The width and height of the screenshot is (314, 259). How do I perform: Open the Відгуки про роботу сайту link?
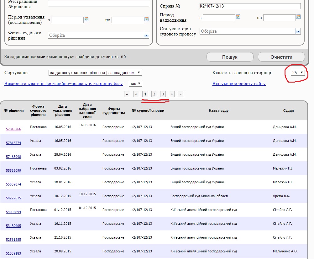click(x=239, y=84)
